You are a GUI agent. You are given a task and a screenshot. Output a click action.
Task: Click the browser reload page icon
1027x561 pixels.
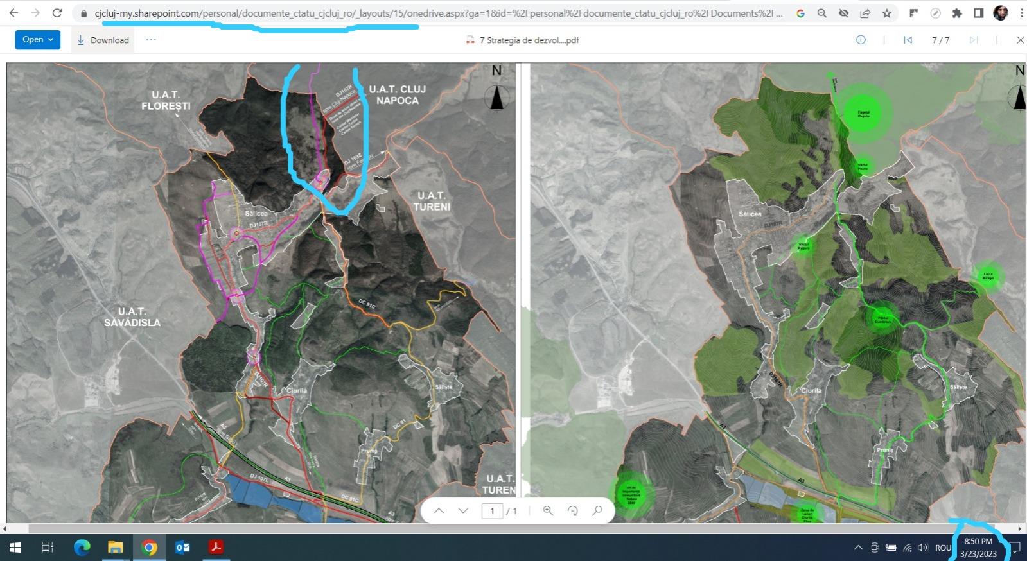(57, 13)
